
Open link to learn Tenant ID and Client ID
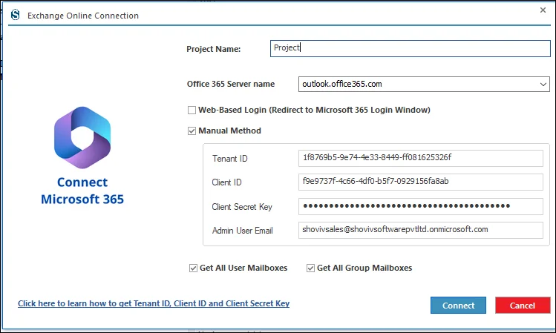tap(154, 303)
